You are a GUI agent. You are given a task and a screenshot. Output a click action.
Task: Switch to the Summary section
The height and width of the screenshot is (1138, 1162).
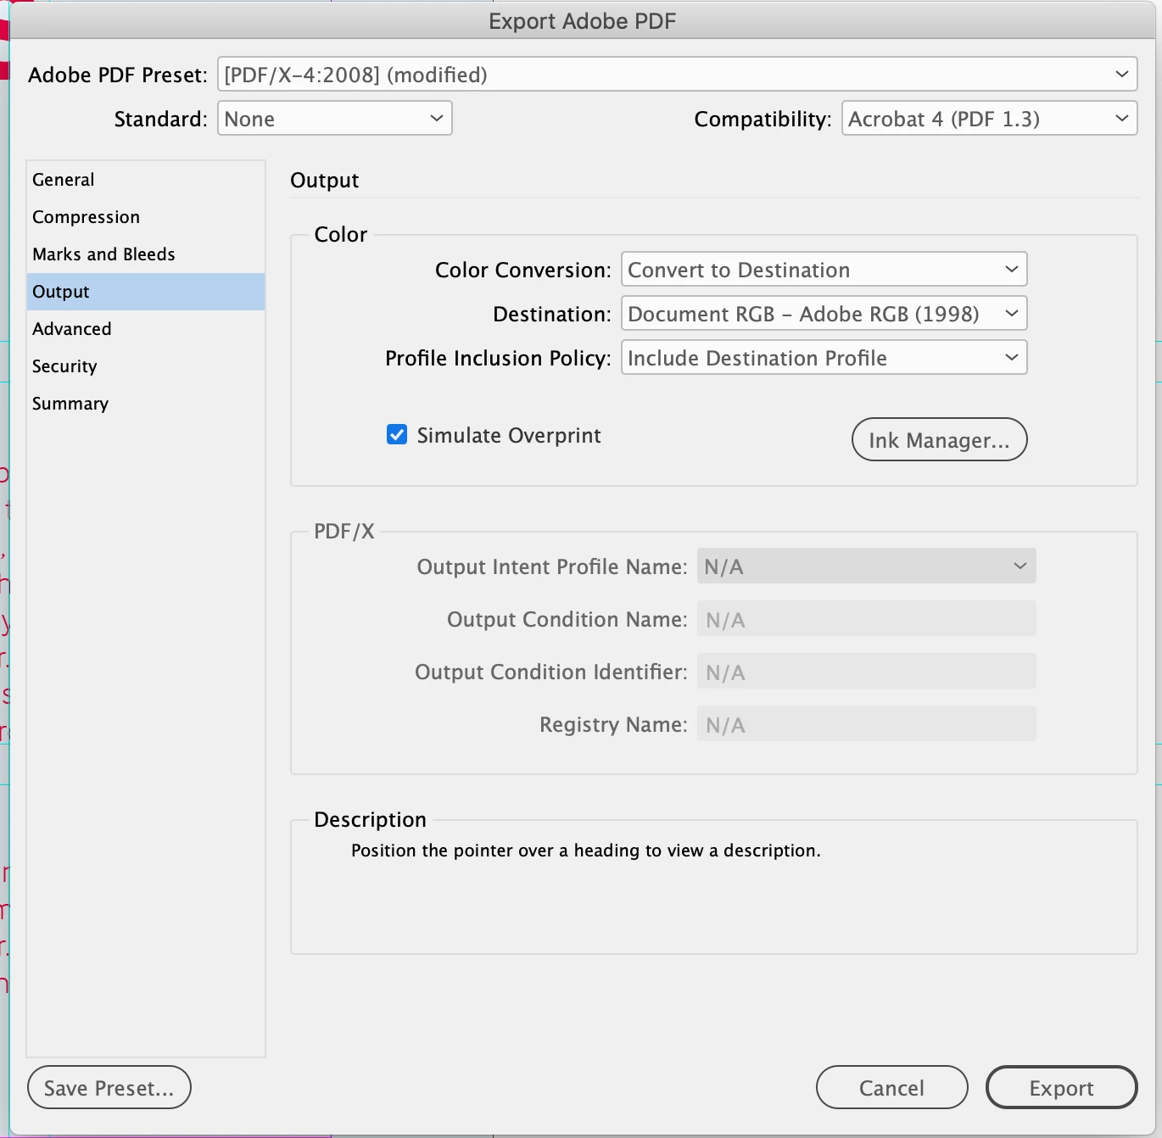click(146, 404)
